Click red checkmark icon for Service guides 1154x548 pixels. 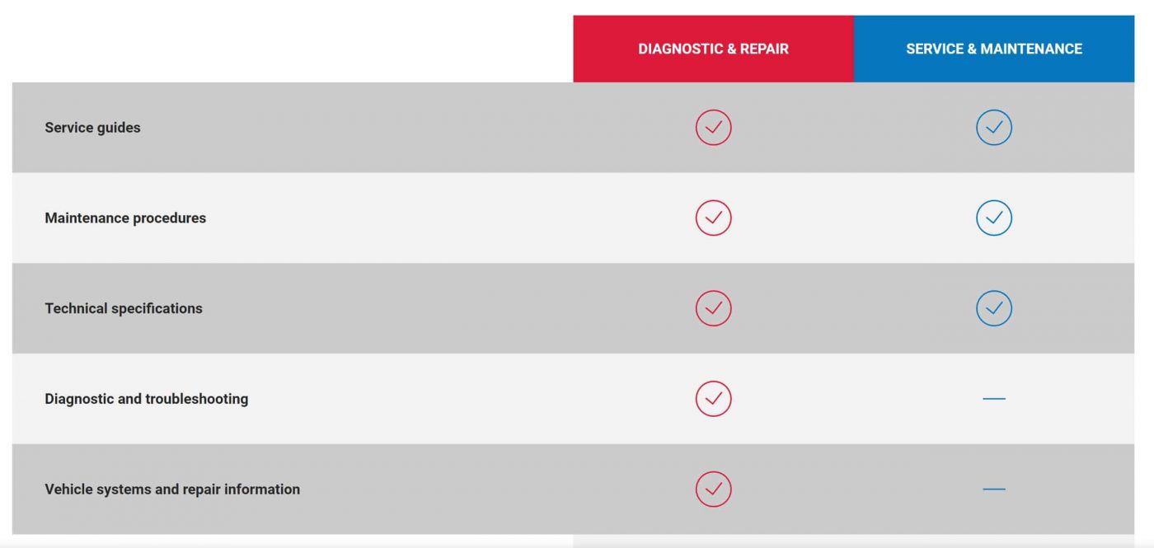click(x=713, y=128)
